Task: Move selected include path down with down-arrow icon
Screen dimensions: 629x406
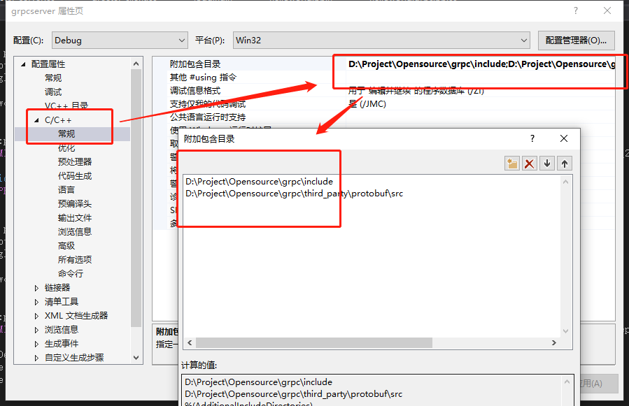Action: pyautogui.click(x=547, y=163)
